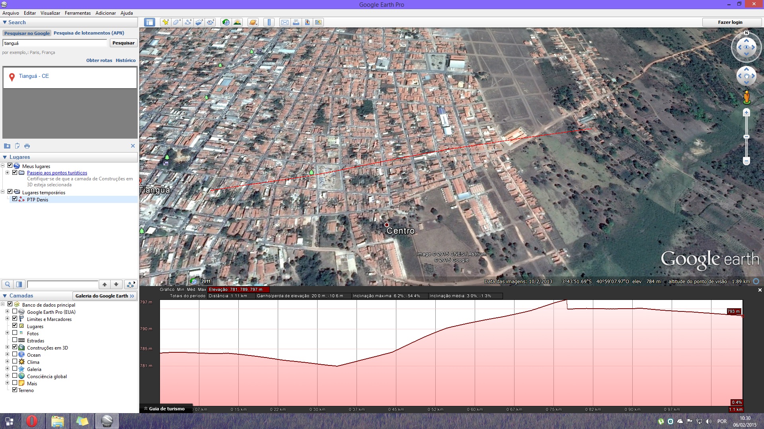Disable the Terreno layer checkbox

[x=15, y=390]
